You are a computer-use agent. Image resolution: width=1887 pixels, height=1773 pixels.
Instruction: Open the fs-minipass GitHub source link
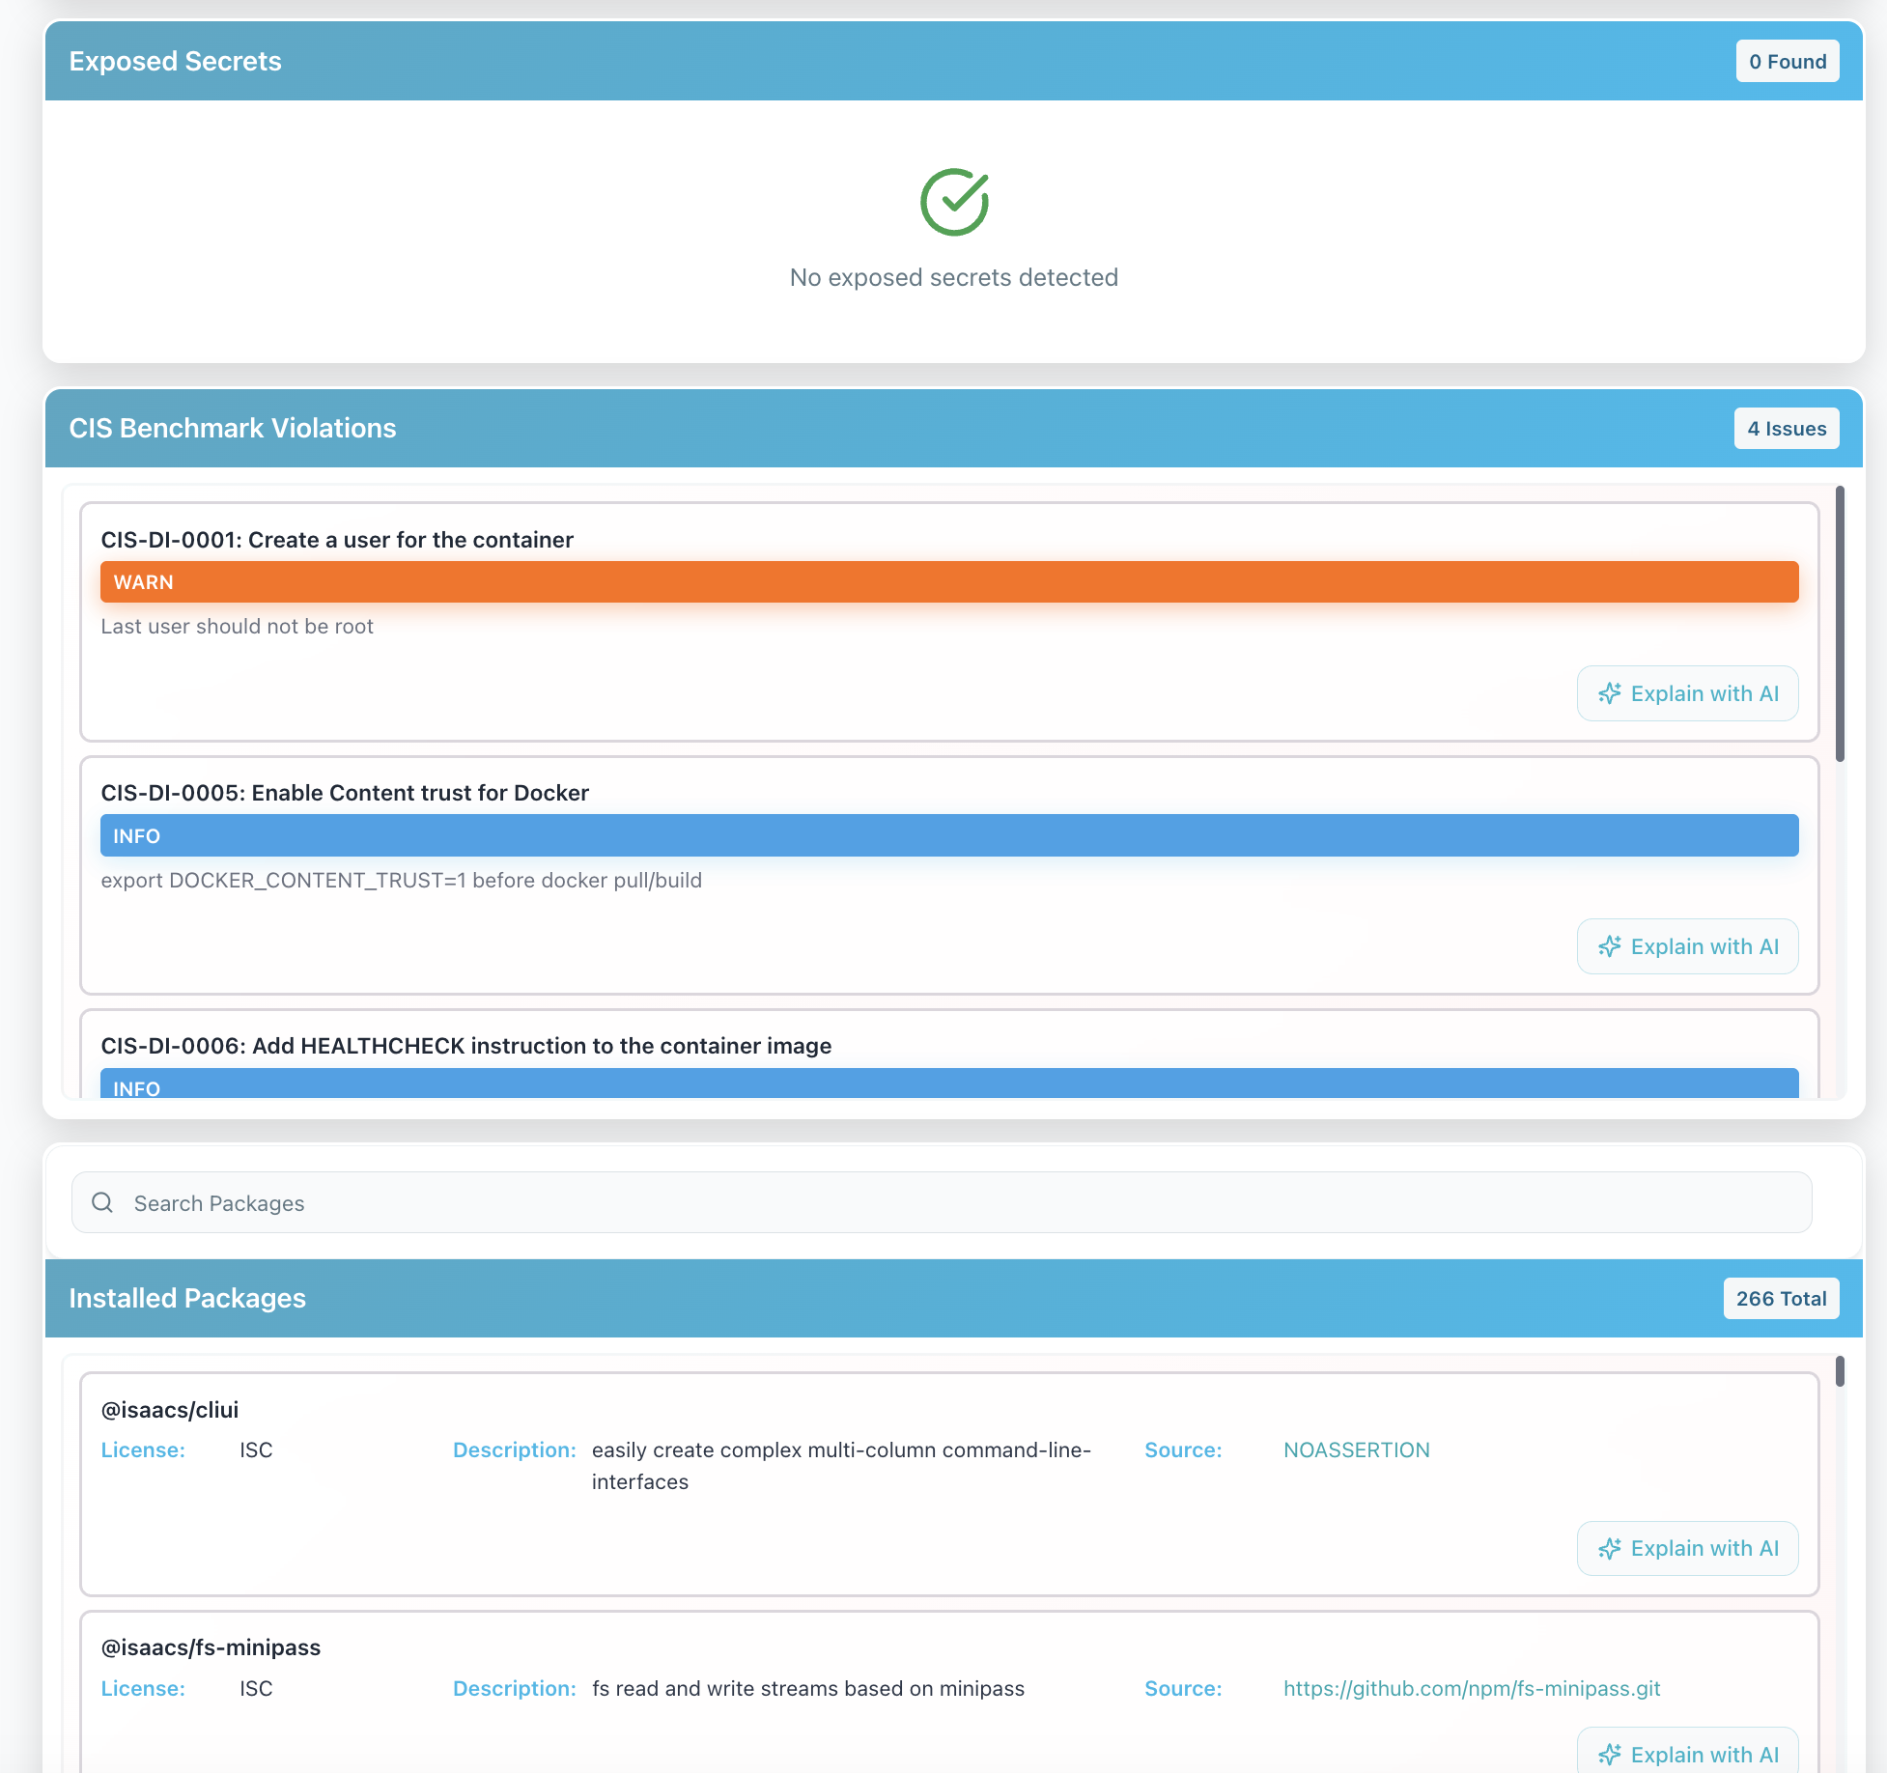(x=1471, y=1688)
